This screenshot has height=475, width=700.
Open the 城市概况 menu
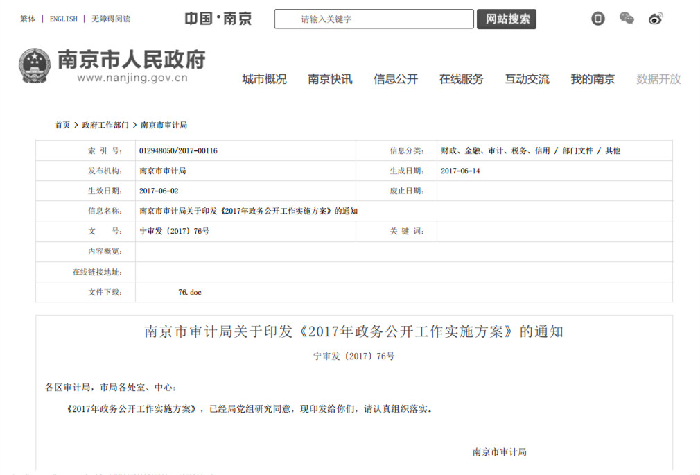pyautogui.click(x=264, y=79)
